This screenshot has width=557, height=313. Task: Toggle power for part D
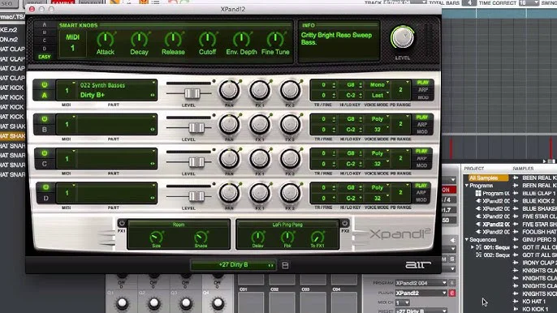pos(45,187)
